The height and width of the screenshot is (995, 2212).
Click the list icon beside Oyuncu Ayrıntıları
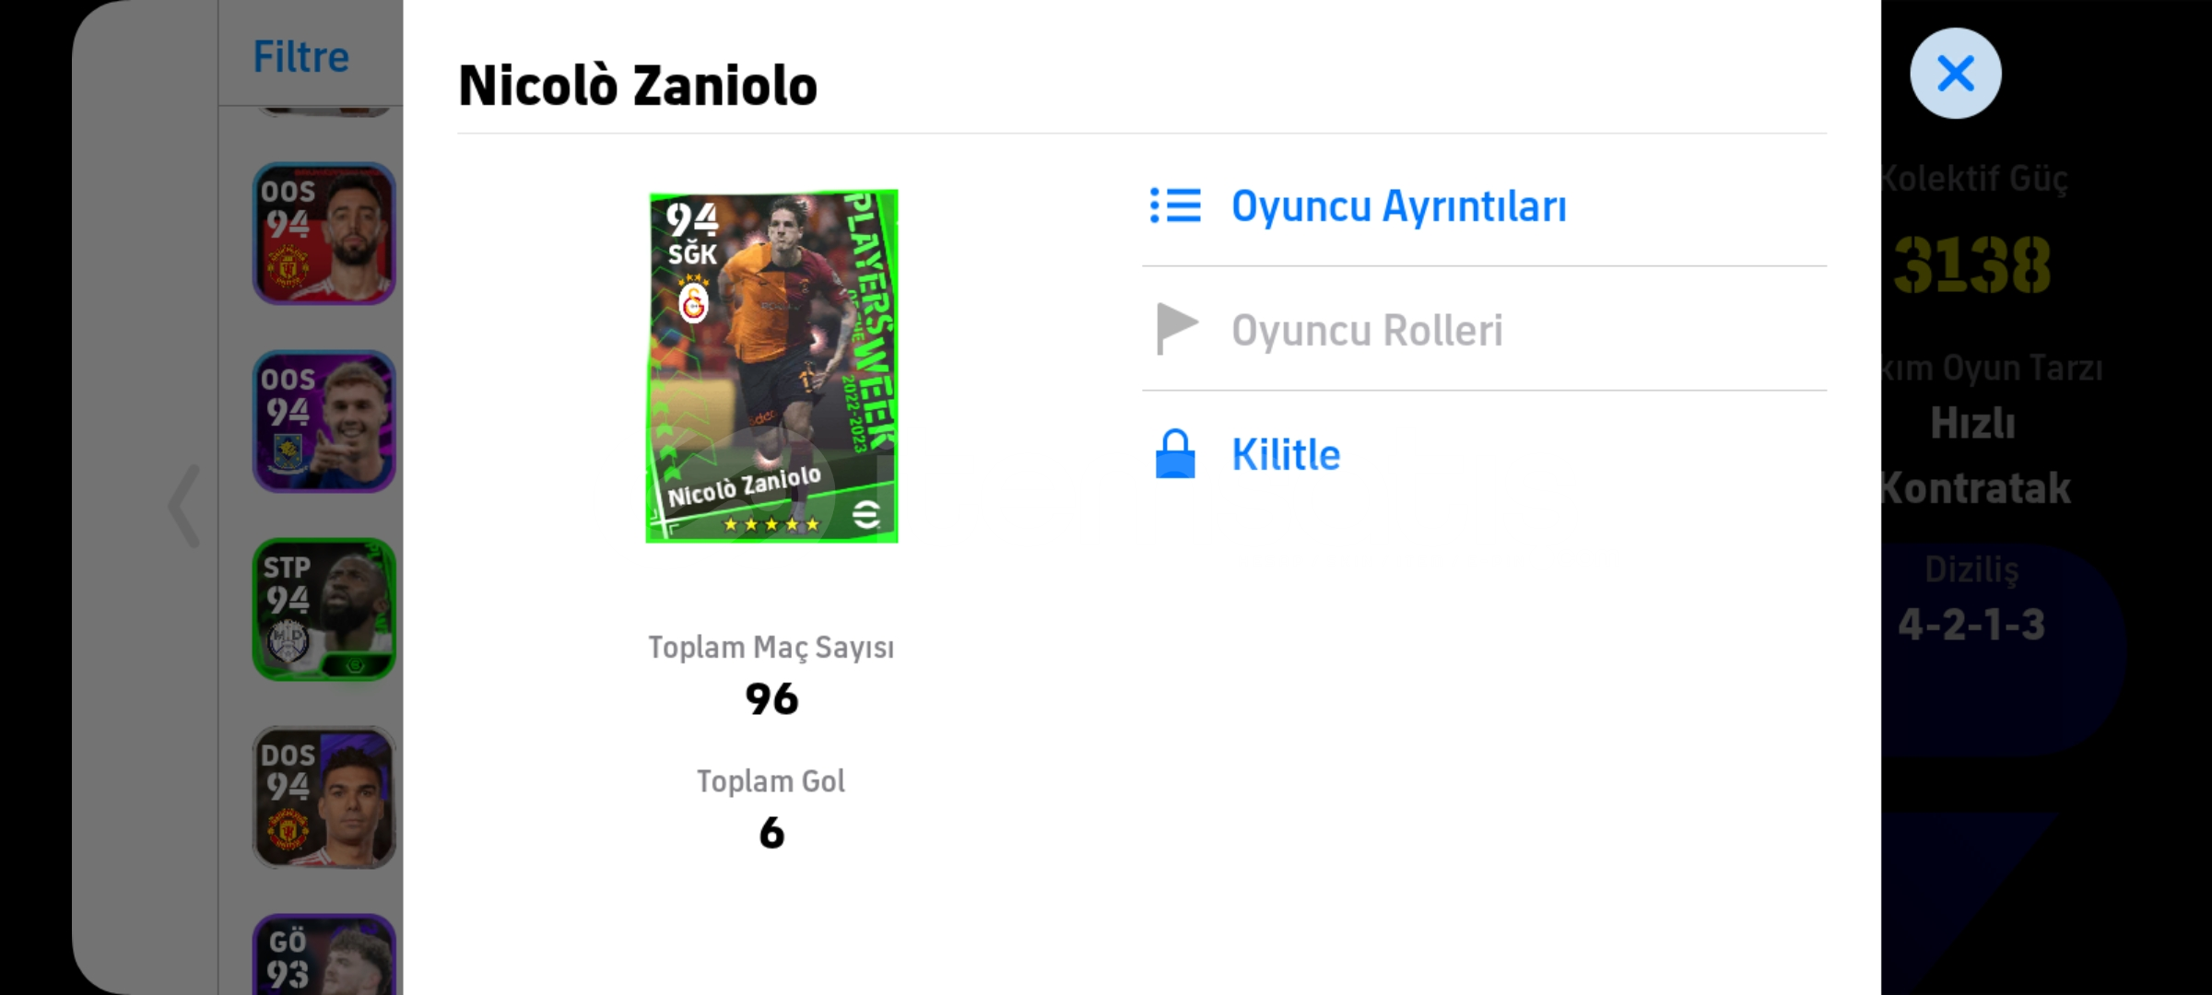[x=1175, y=205]
